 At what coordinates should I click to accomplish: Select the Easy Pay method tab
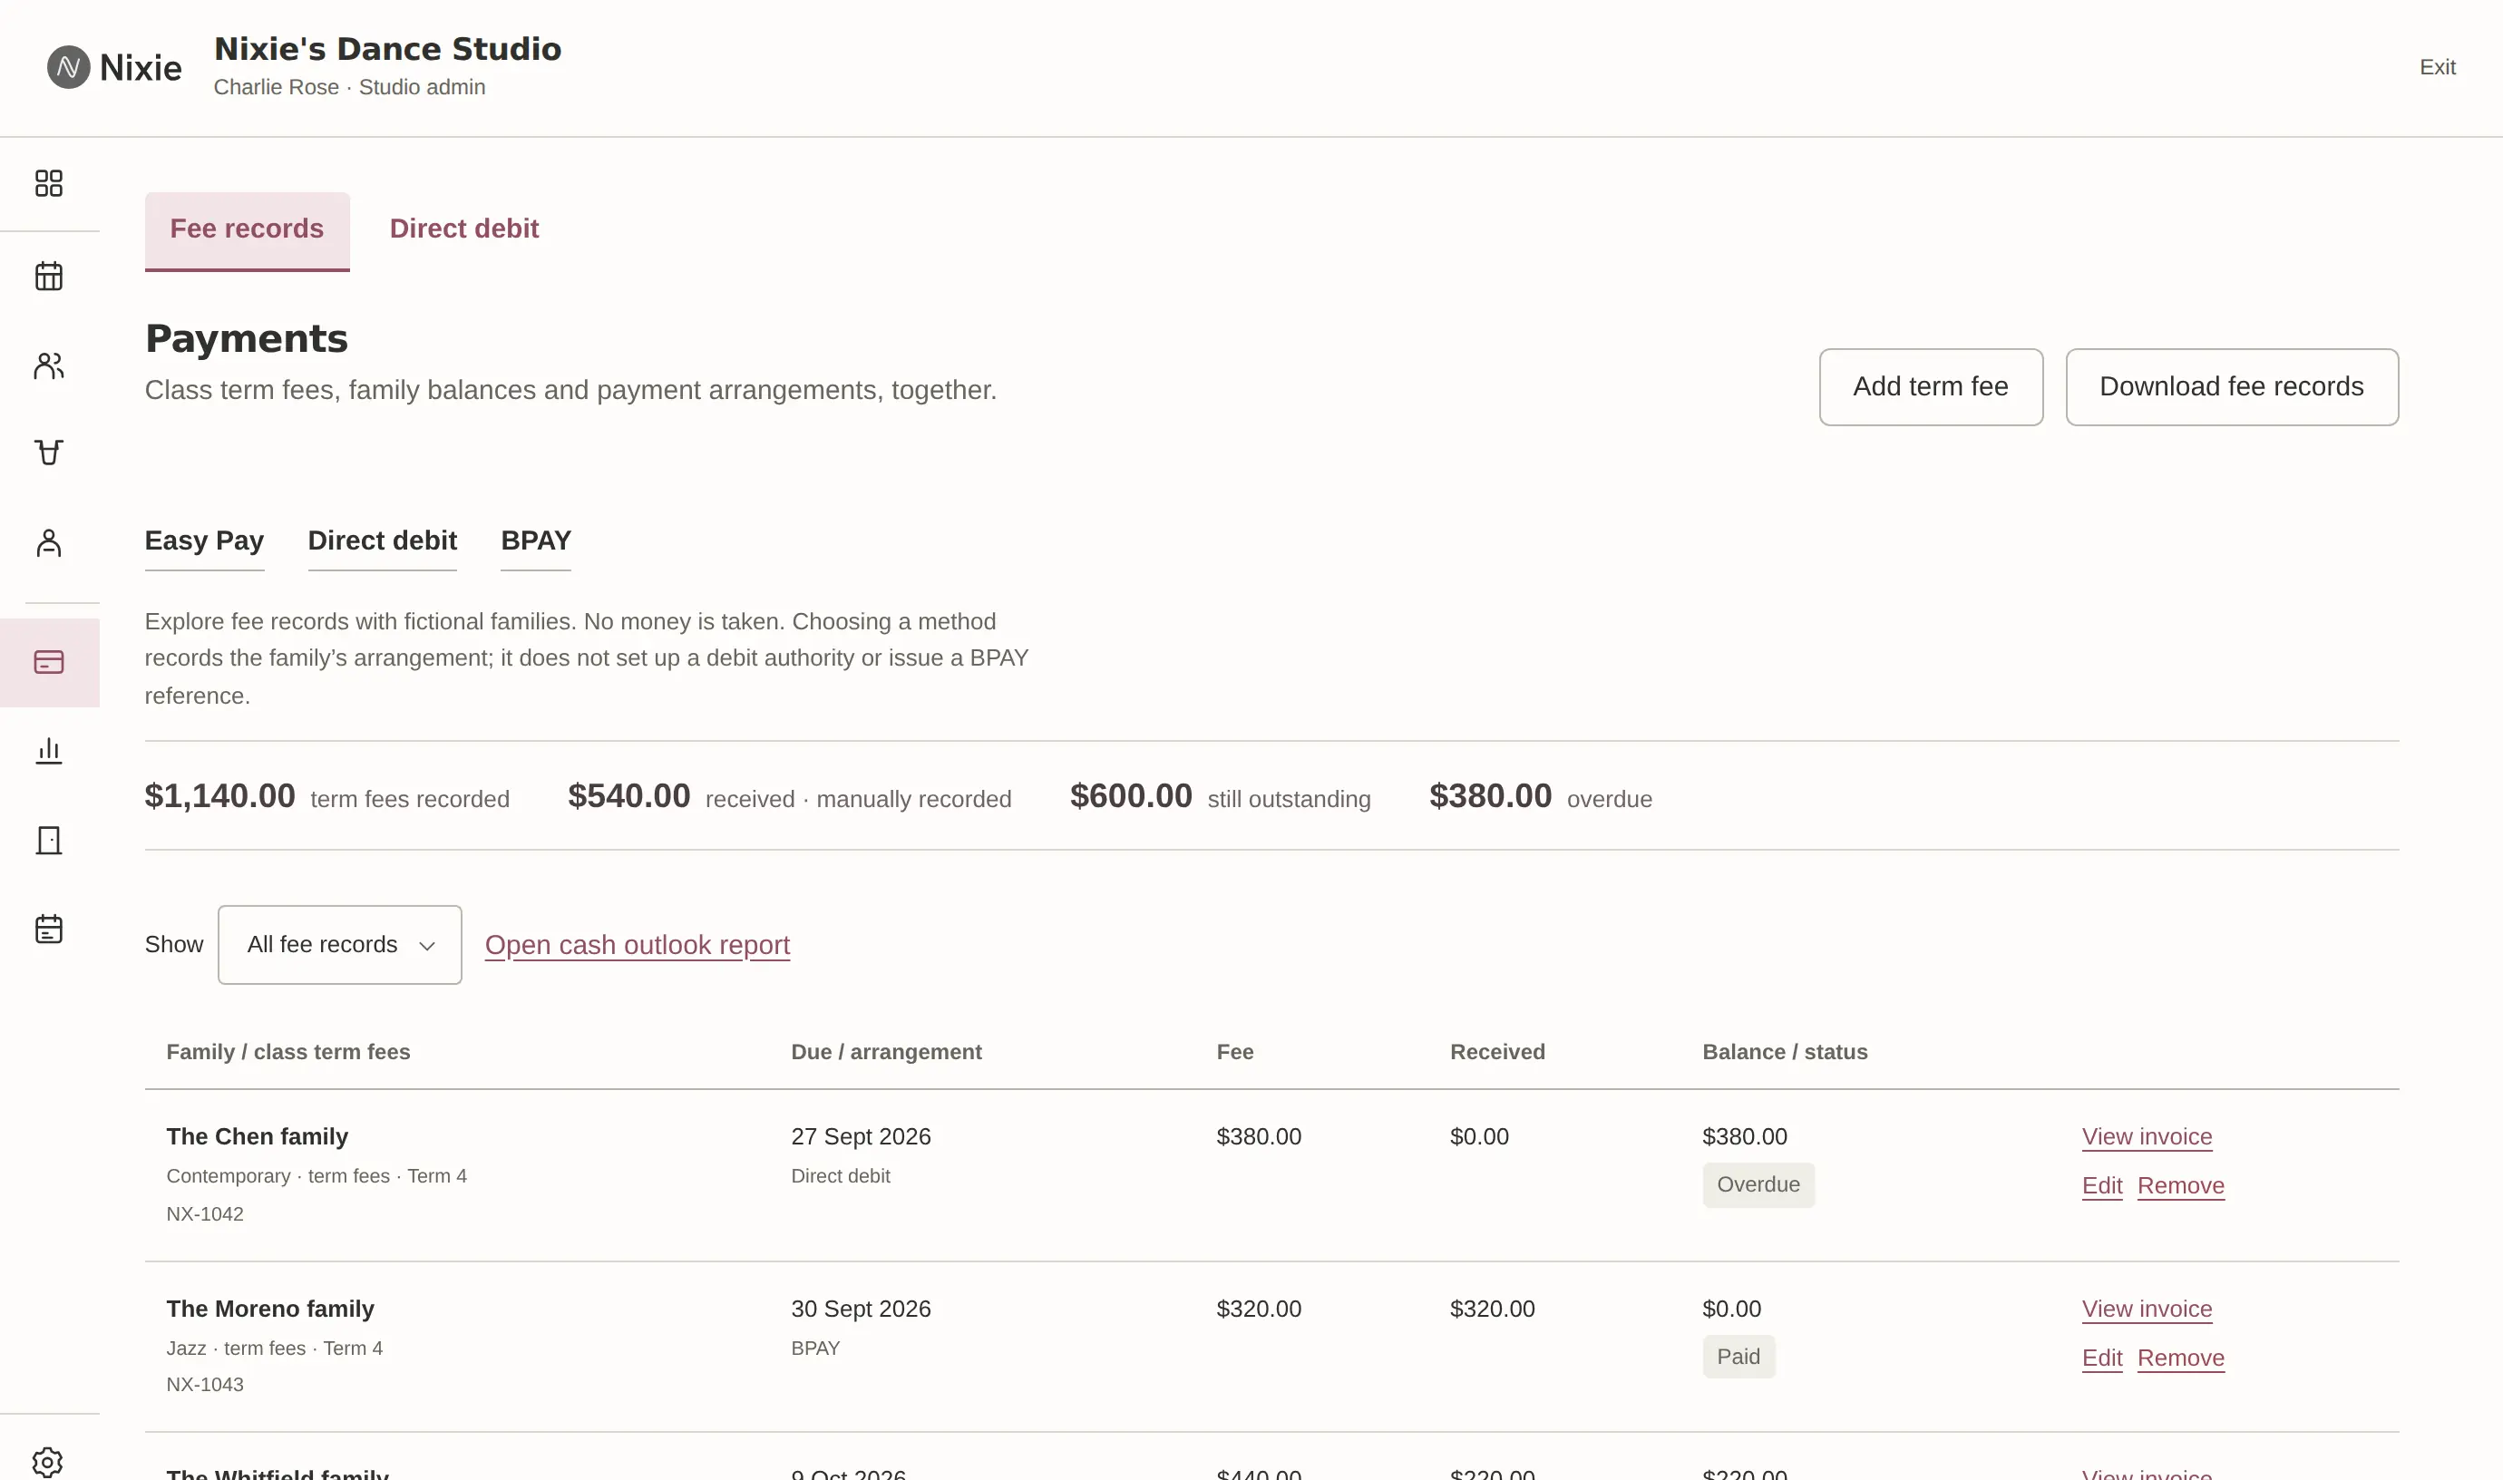(204, 540)
